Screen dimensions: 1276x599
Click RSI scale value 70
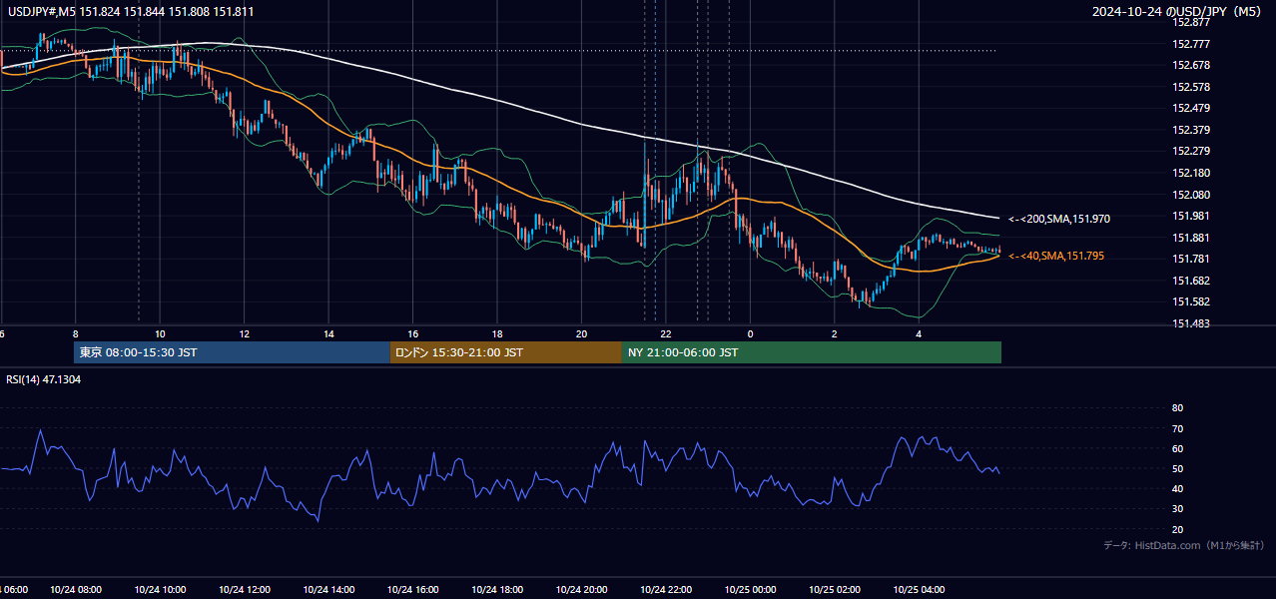[x=1177, y=428]
